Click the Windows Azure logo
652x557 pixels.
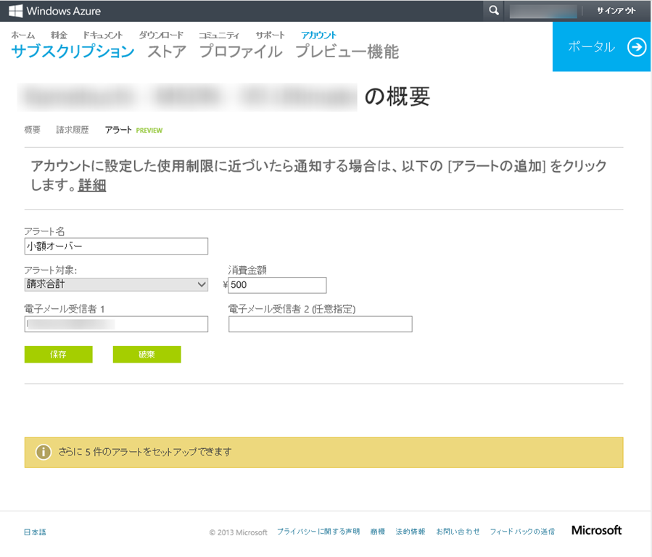coord(54,11)
